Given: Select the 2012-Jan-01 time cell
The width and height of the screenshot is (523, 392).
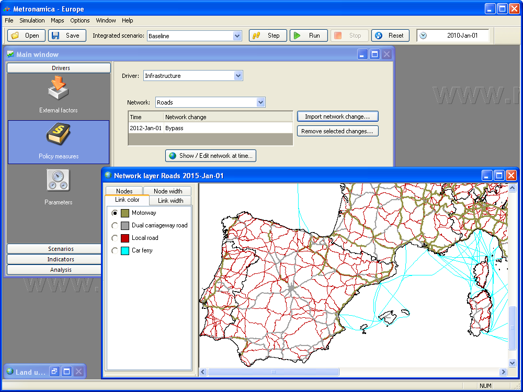Looking at the screenshot, I should coord(146,128).
